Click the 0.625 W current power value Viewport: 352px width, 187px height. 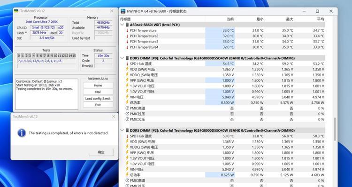[x=228, y=175]
